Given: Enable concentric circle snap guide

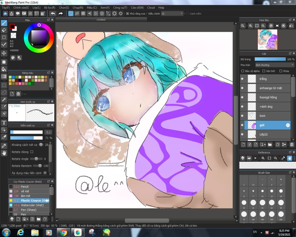Looking at the screenshot, I should tap(102, 14).
